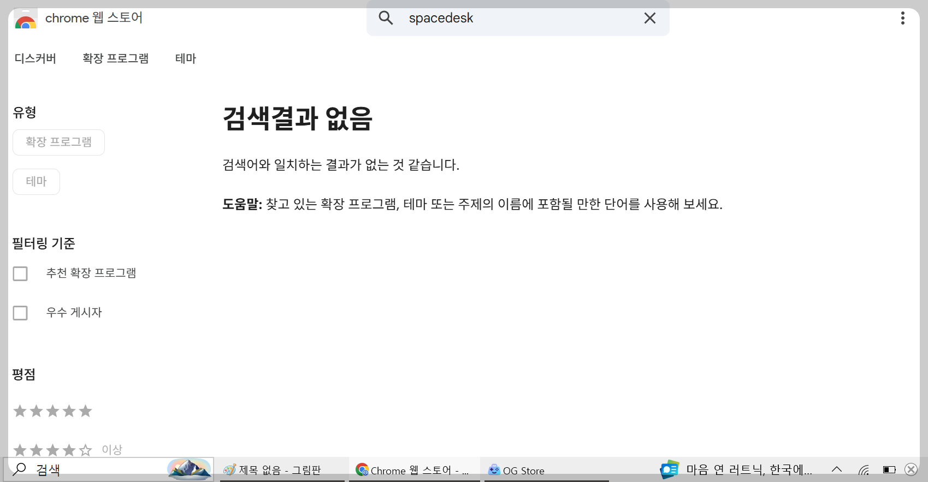Click the news widget icon in the taskbar
Image resolution: width=928 pixels, height=482 pixels.
pos(669,469)
